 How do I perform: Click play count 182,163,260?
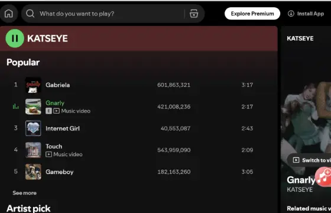pos(174,172)
